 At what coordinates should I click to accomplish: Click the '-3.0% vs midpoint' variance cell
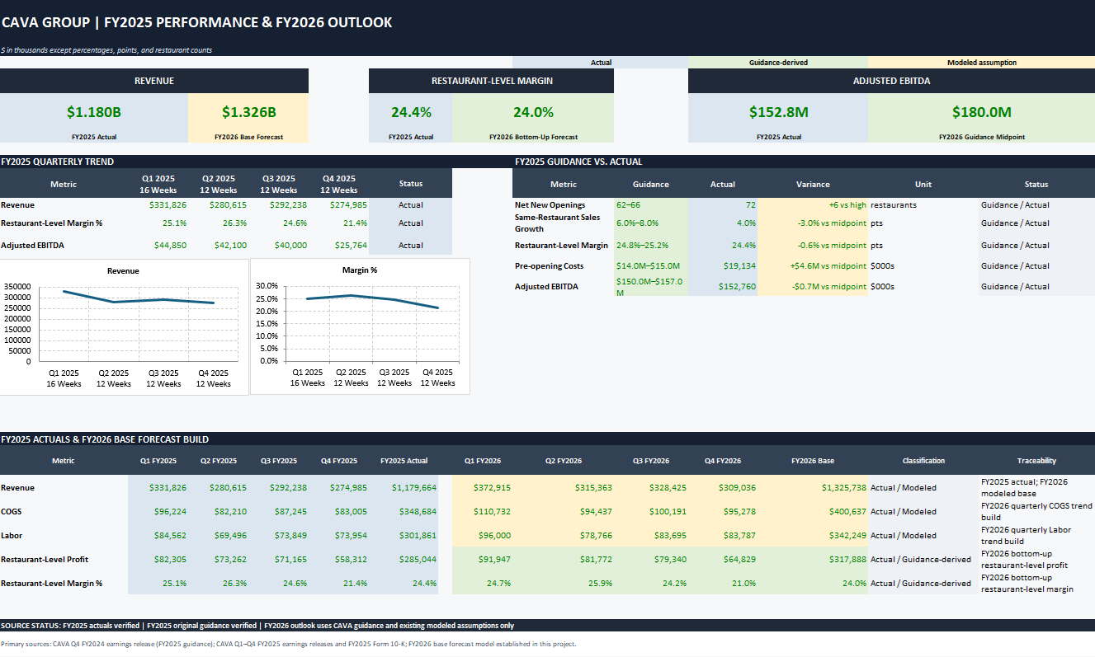(813, 223)
